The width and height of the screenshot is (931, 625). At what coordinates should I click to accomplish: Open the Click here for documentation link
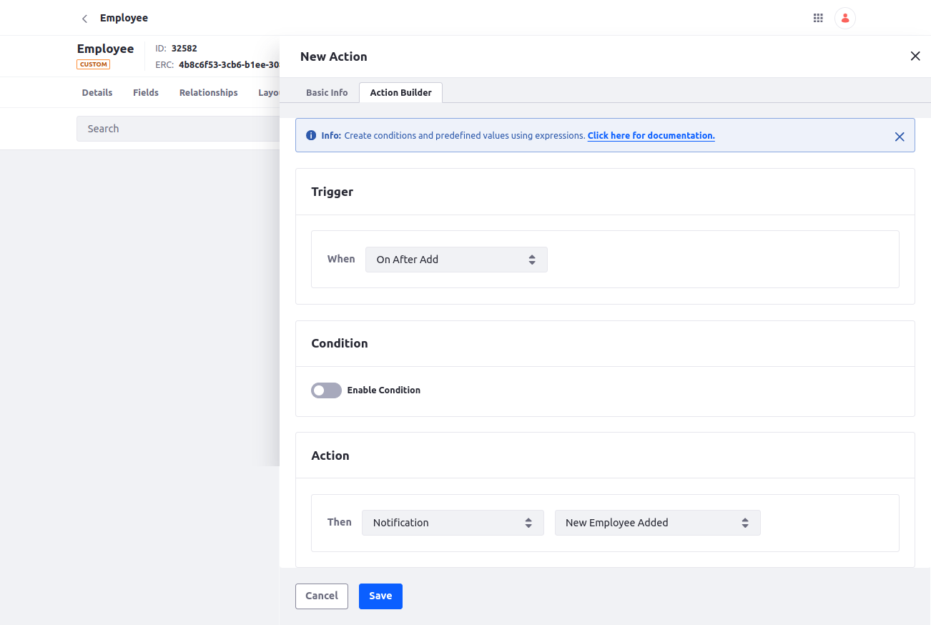pos(651,136)
